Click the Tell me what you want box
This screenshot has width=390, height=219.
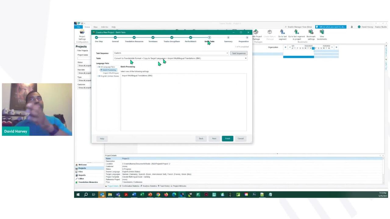click(x=331, y=27)
